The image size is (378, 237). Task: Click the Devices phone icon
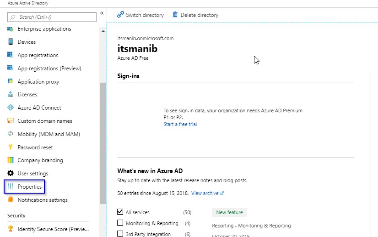point(11,42)
